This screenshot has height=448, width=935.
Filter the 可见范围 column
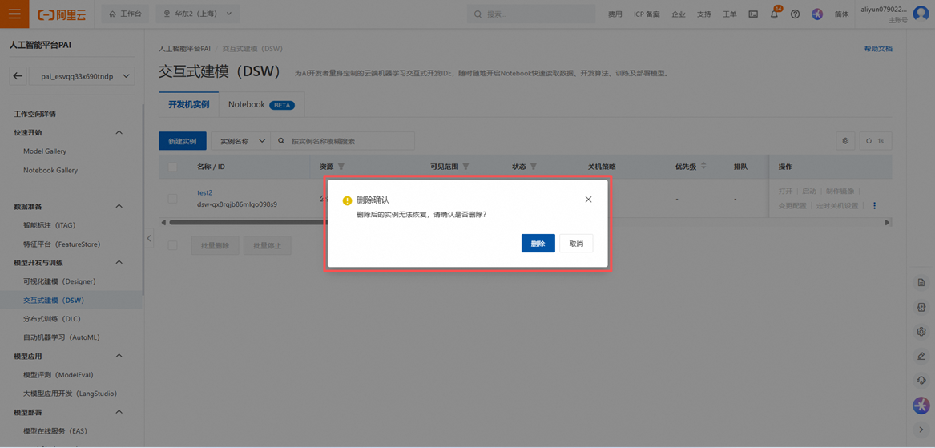click(466, 167)
